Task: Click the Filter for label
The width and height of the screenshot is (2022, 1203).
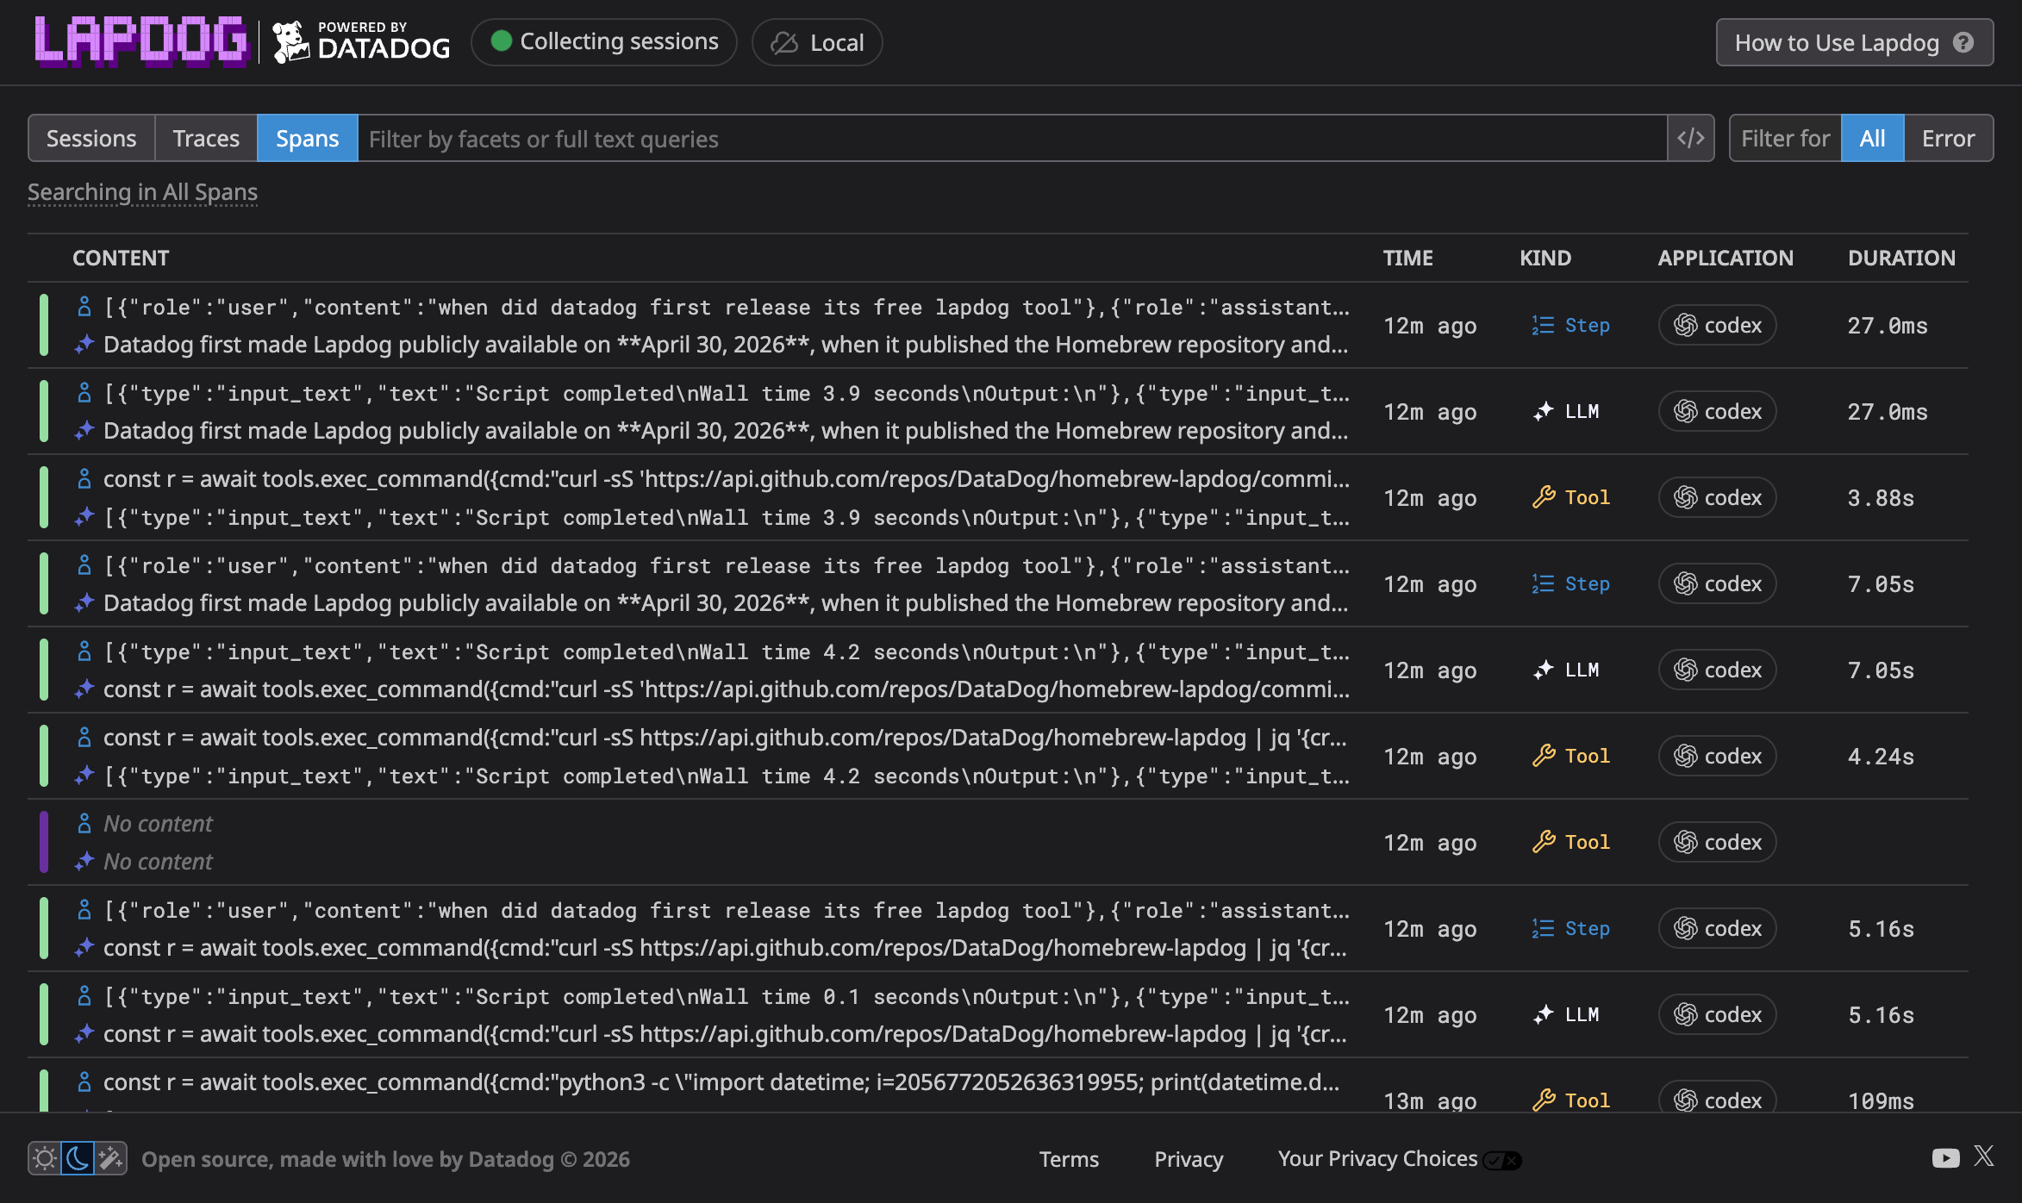Action: pos(1785,138)
